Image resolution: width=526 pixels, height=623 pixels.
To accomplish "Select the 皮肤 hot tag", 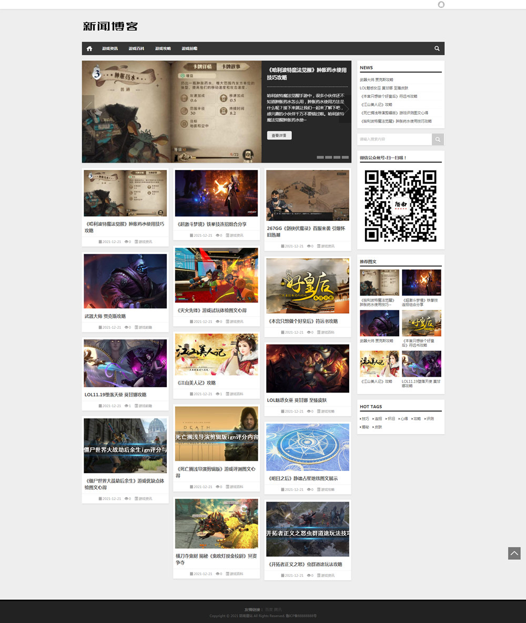I will pyautogui.click(x=378, y=427).
